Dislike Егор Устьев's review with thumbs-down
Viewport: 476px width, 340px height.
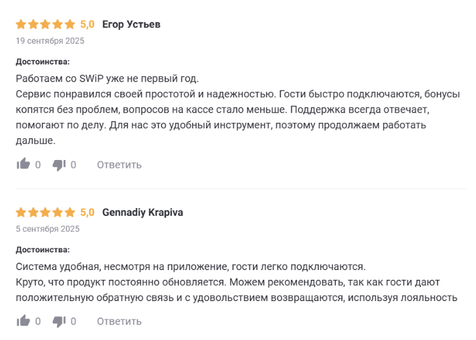click(59, 164)
